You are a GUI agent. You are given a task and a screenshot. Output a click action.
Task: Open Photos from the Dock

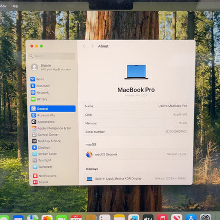tap(47, 217)
